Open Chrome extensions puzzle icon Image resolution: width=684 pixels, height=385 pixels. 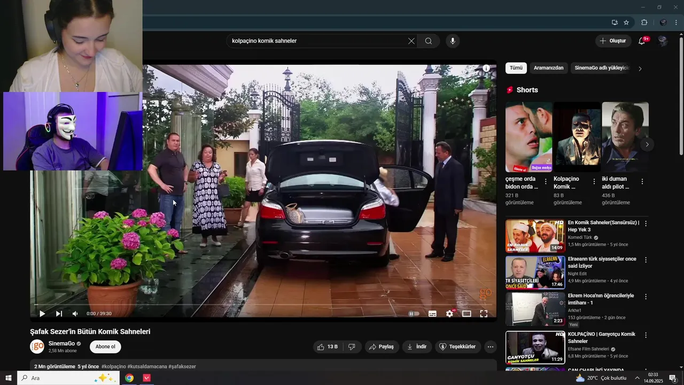(644, 22)
